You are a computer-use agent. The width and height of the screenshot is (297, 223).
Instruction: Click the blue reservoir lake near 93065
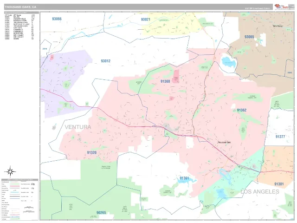pos(228,62)
